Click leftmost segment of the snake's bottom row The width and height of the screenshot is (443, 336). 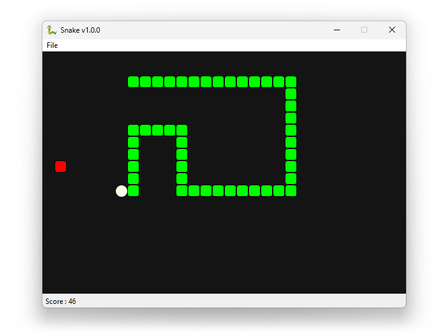182,191
